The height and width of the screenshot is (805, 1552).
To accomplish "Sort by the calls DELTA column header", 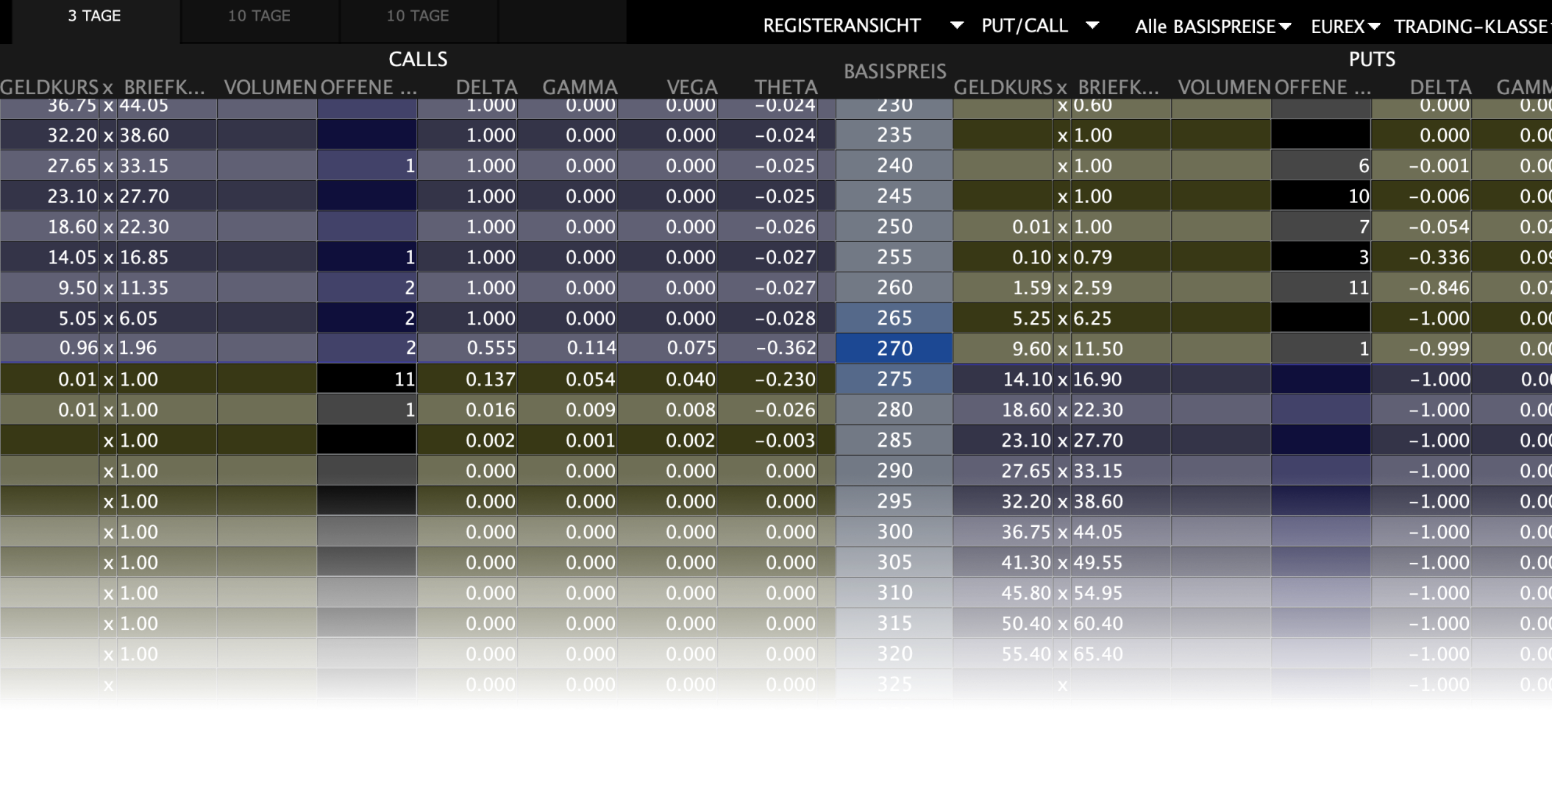I will click(486, 88).
